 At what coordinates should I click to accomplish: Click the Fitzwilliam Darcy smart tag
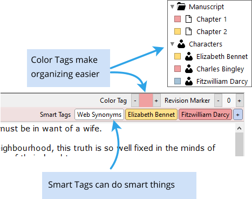(205, 115)
